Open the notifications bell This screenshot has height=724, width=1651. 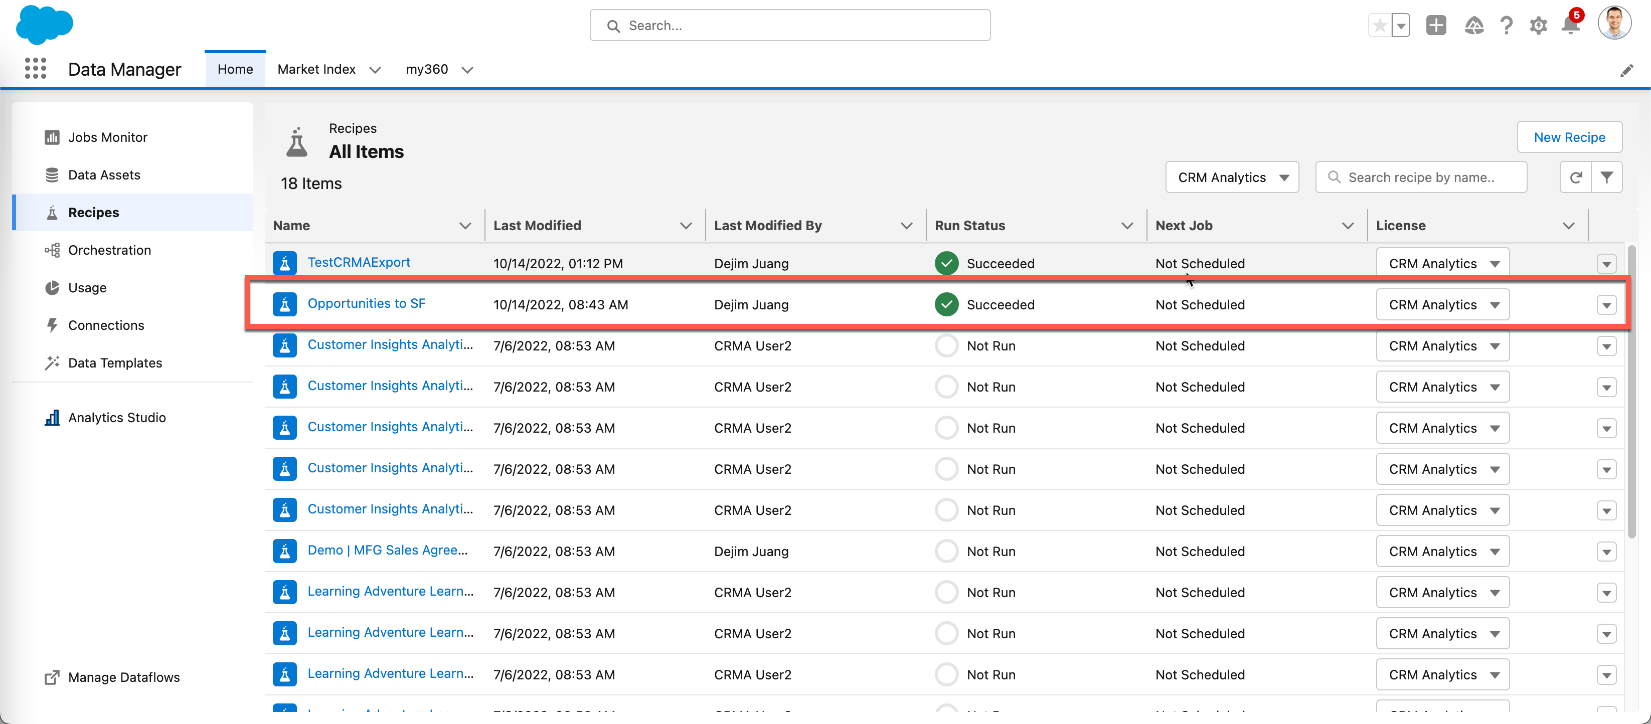(1570, 26)
